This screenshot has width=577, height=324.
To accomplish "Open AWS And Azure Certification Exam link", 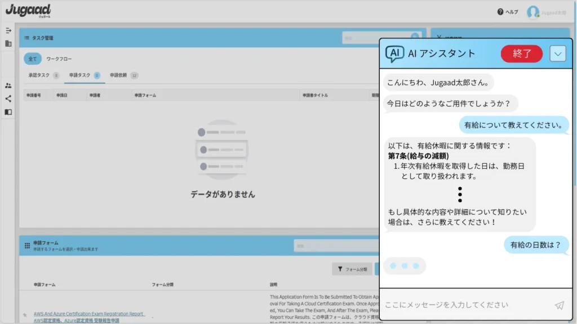I will coord(89,314).
